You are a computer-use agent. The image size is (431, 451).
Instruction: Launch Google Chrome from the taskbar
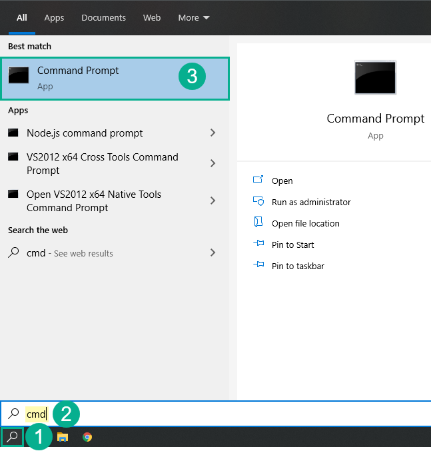click(x=87, y=438)
